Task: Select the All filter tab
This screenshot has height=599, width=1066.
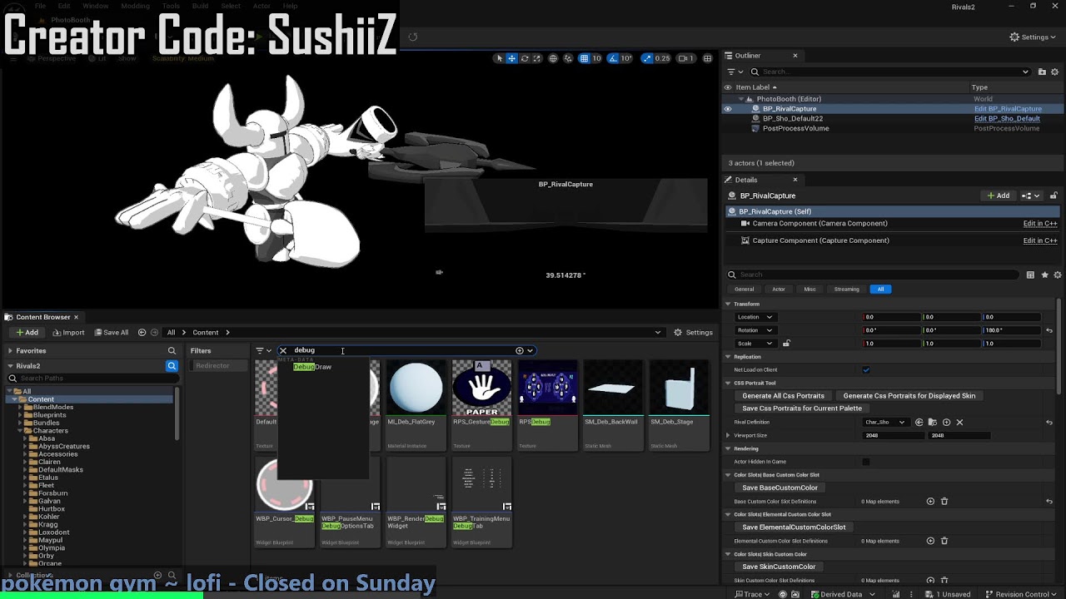Action: (x=880, y=290)
